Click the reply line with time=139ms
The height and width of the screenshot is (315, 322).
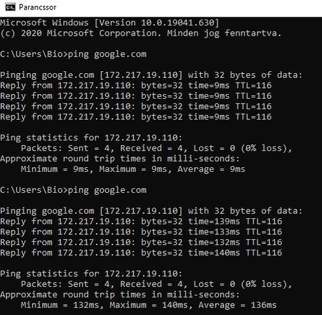pyautogui.click(x=141, y=222)
